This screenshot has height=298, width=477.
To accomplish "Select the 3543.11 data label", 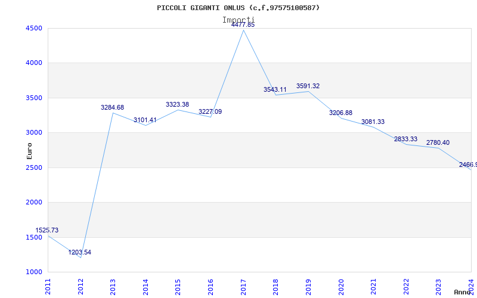I will coord(275,89).
